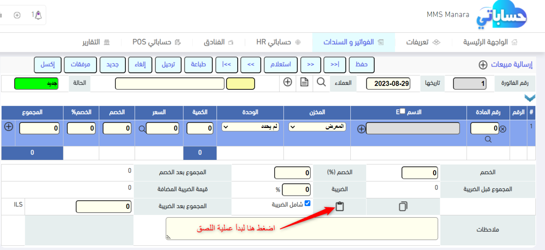The image size is (545, 250).
Task: Click the notification bell icon
Action: click(x=38, y=15)
